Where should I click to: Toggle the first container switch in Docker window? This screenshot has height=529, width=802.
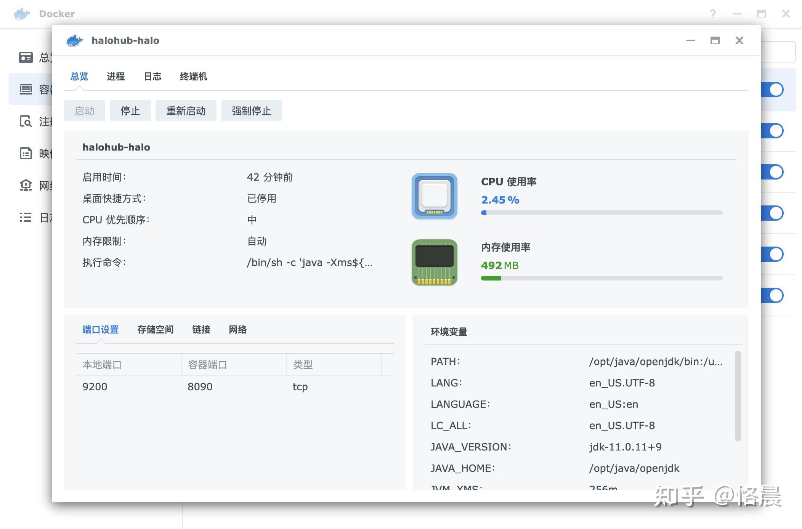coord(772,90)
